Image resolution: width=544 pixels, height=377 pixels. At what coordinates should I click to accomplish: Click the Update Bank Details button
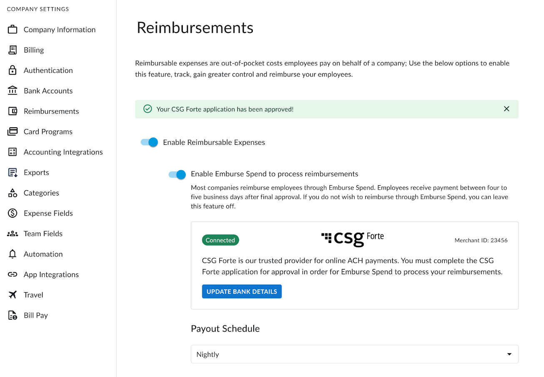click(x=242, y=291)
